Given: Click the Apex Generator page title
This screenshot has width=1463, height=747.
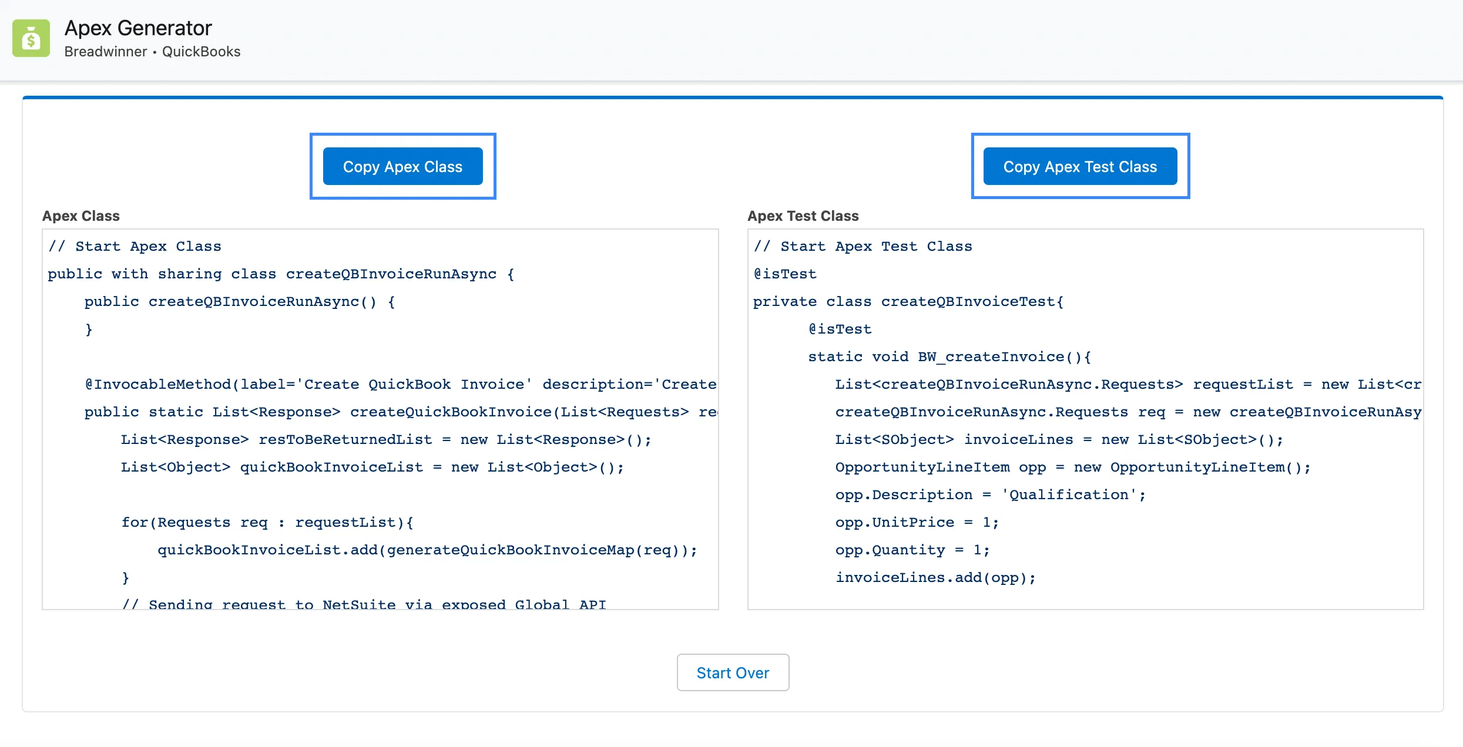Looking at the screenshot, I should tap(138, 28).
